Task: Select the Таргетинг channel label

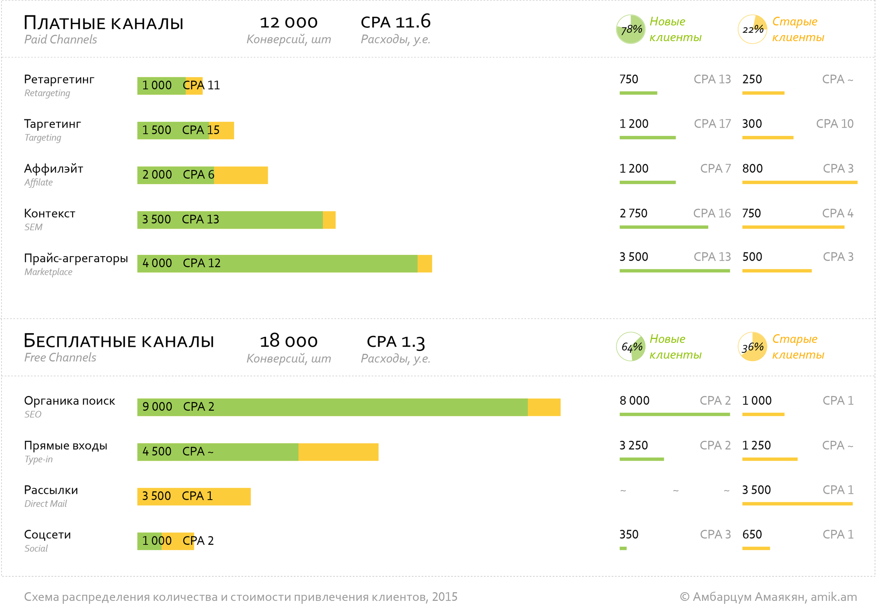Action: pos(52,124)
